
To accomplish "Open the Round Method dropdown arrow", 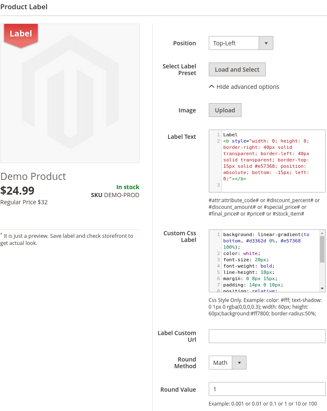I will point(239,362).
